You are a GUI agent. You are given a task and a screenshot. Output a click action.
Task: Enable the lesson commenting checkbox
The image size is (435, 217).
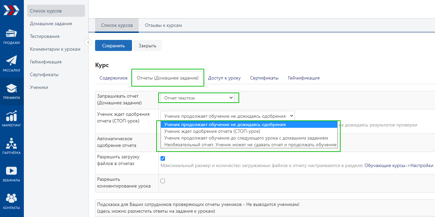(163, 181)
